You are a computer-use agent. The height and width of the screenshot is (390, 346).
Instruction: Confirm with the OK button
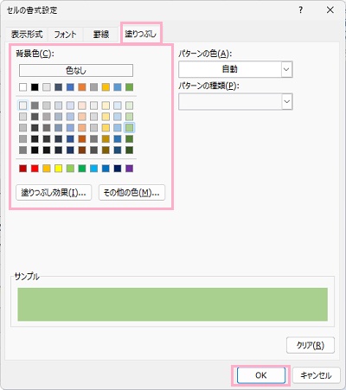(261, 375)
